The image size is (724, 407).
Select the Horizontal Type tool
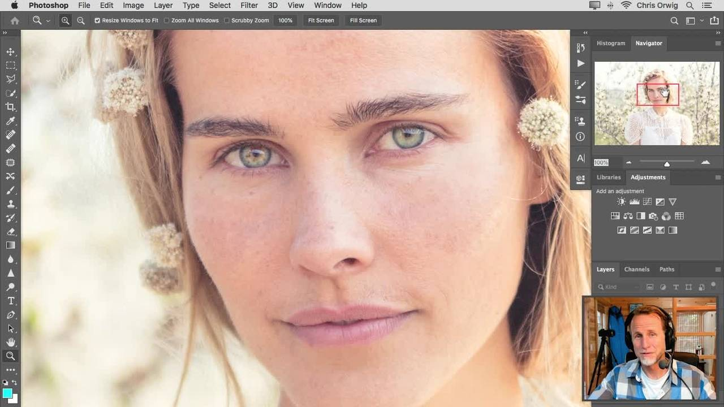[x=11, y=301]
